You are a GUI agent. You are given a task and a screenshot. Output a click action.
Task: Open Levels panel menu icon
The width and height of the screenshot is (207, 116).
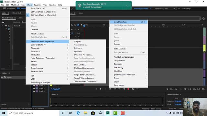[x=58, y=95]
